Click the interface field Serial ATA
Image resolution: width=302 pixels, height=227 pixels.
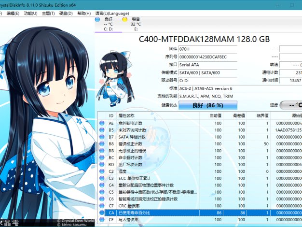click(208, 65)
